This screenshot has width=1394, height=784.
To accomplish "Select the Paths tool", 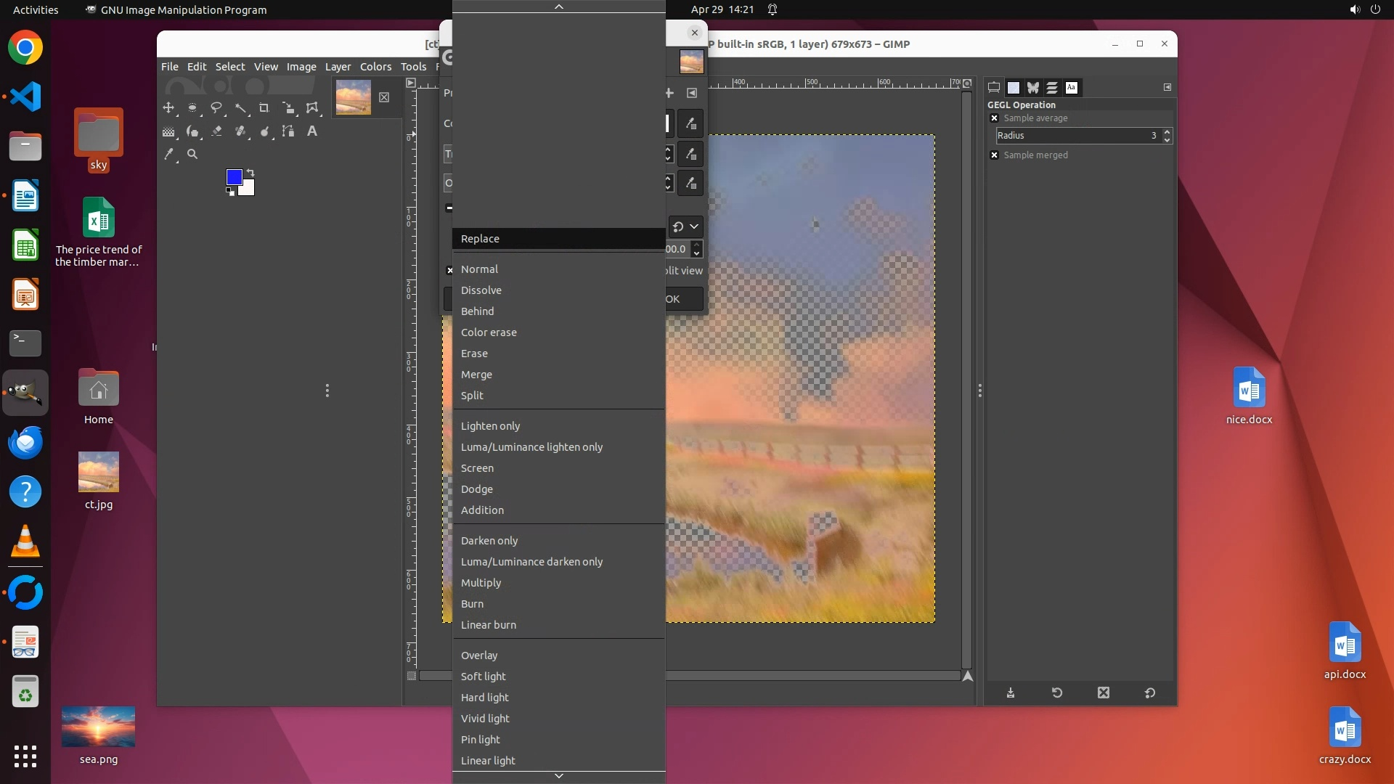I will coord(288,131).
